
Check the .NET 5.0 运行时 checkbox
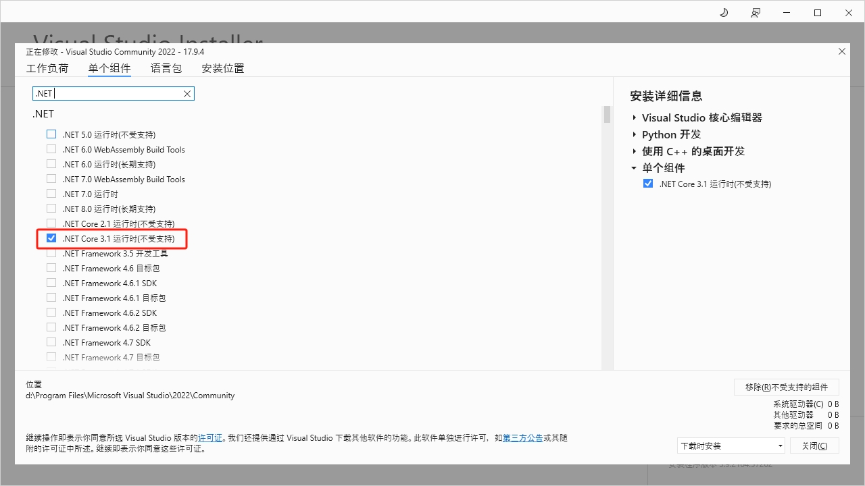click(51, 134)
